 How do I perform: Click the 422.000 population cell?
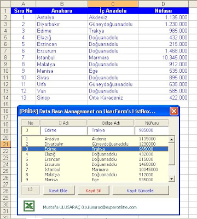[x=163, y=97]
